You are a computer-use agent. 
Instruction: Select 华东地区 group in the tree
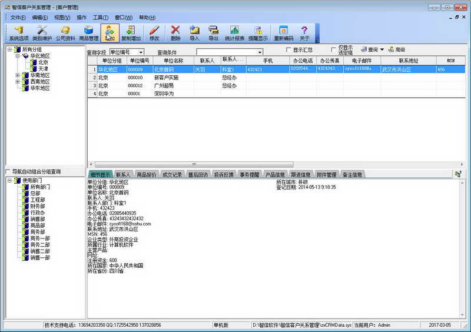click(40, 88)
